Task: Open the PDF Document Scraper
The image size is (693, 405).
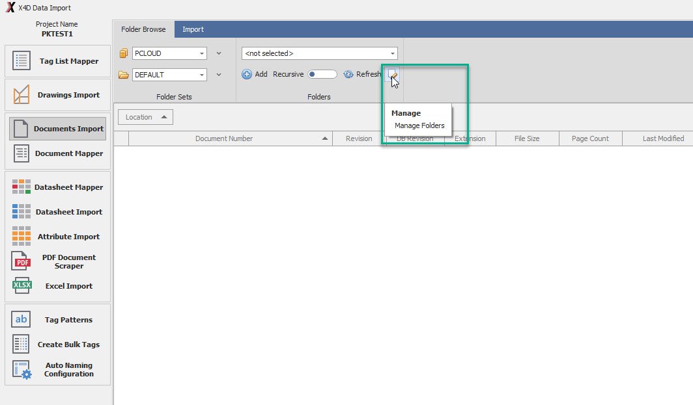Action: (x=57, y=261)
